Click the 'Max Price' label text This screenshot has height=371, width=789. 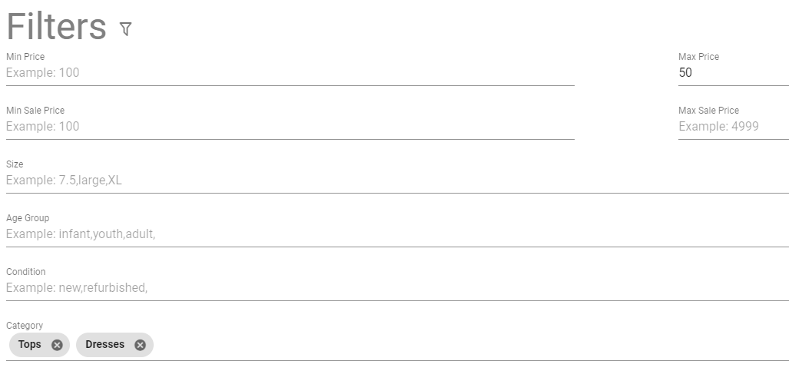click(698, 57)
